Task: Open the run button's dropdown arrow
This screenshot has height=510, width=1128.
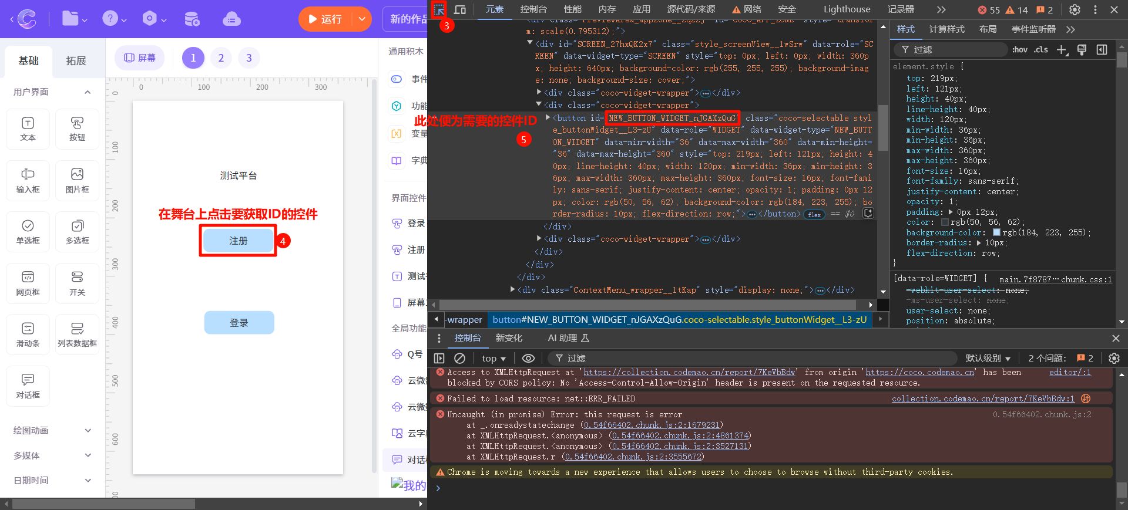Action: [362, 19]
